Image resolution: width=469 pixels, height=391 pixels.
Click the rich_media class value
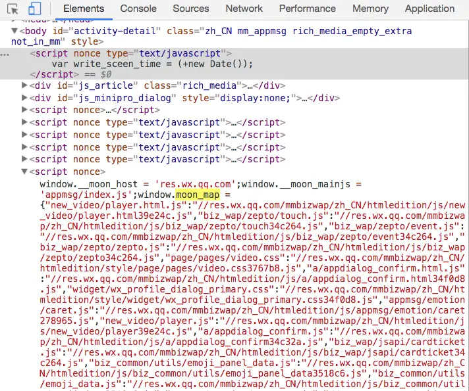point(209,85)
